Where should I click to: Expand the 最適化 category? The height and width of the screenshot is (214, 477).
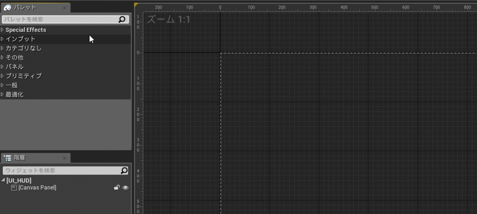point(2,94)
